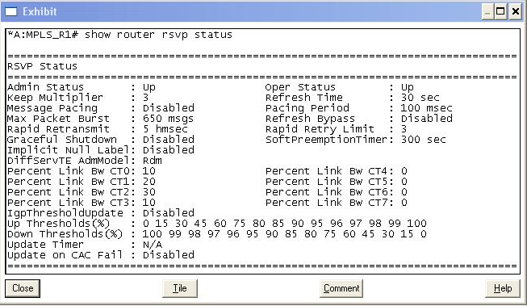The height and width of the screenshot is (306, 527).
Task: Click the Close button at bottom
Action: pyautogui.click(x=23, y=288)
